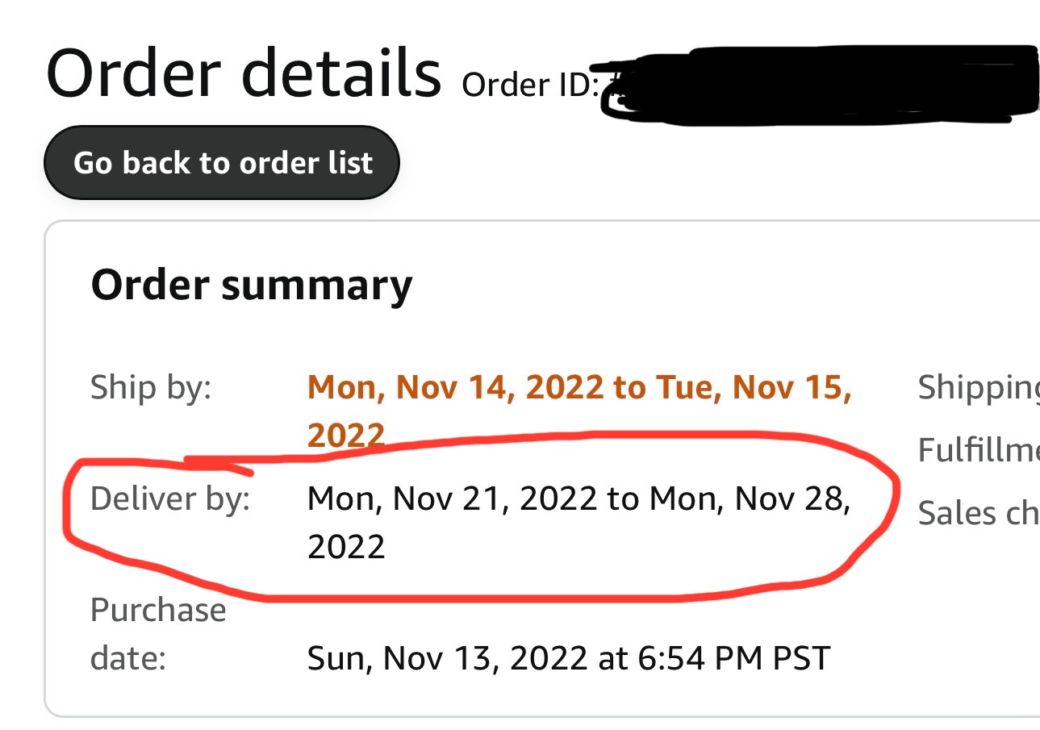The width and height of the screenshot is (1040, 730).
Task: Select the Sun, Nov 13, 2022 purchase date
Action: pyautogui.click(x=447, y=659)
